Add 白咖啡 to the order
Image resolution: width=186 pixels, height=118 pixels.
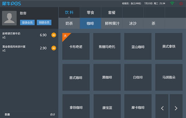coord(138,77)
